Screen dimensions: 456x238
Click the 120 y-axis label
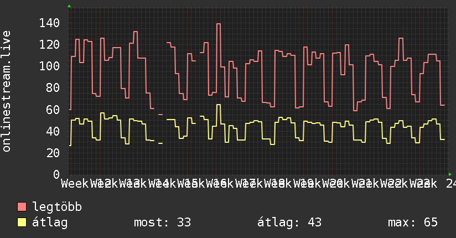(49, 44)
